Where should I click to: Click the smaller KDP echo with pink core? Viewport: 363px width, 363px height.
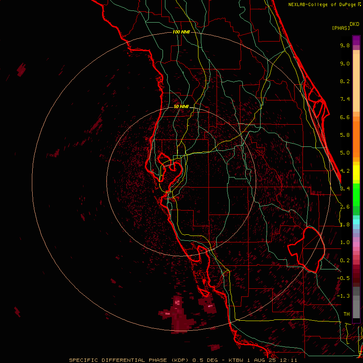(x=207, y=305)
